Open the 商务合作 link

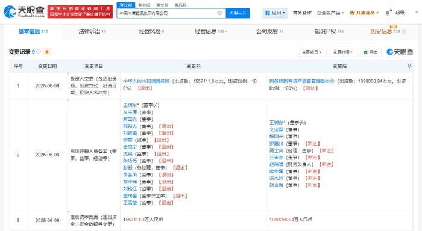tap(302, 13)
